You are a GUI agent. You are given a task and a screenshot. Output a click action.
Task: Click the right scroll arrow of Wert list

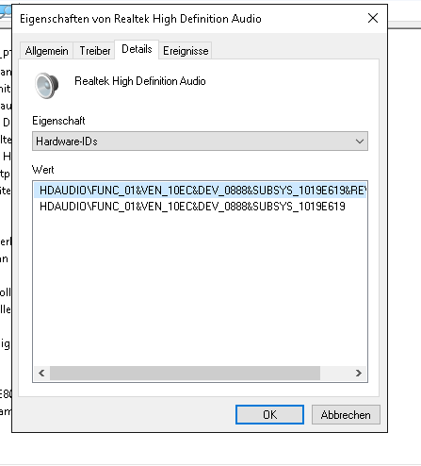coord(359,374)
